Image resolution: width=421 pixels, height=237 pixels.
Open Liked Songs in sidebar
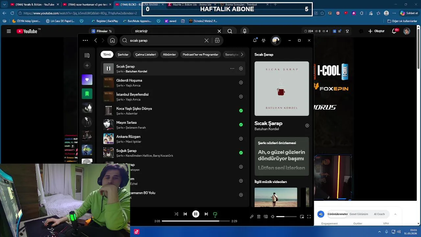(87, 80)
